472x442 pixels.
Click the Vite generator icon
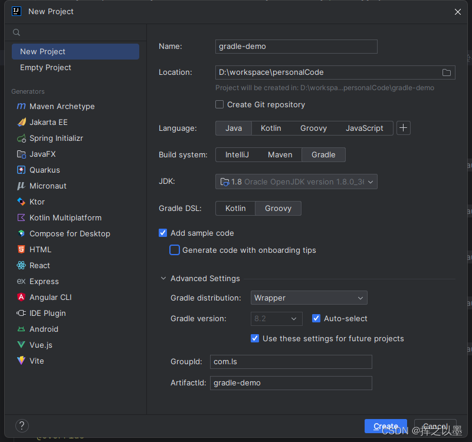click(21, 361)
